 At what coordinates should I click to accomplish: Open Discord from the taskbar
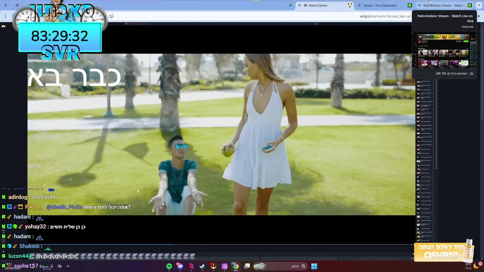coord(180,266)
